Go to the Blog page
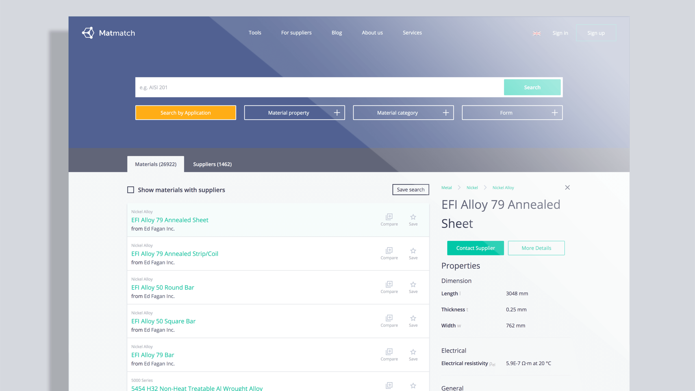Image resolution: width=695 pixels, height=391 pixels. click(337, 33)
